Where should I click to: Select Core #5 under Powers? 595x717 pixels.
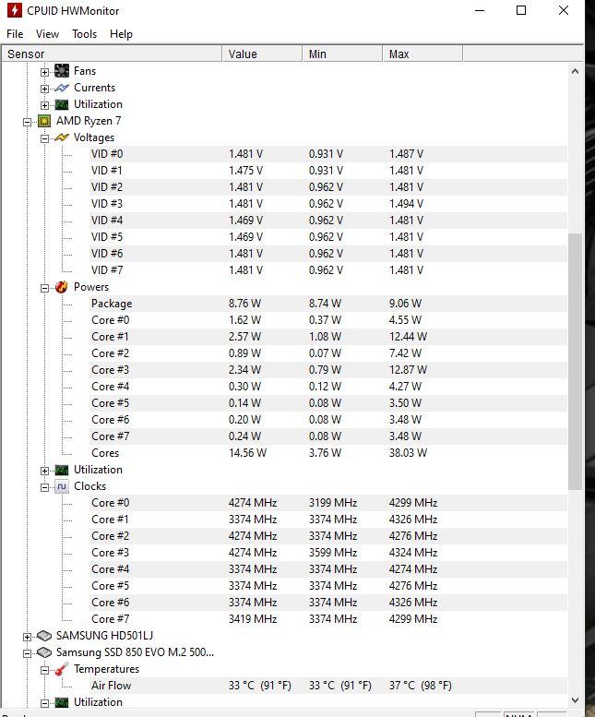[x=328, y=403]
